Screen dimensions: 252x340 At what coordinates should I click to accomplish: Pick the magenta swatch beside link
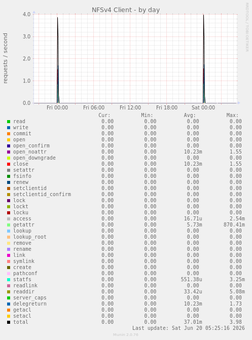9,255
